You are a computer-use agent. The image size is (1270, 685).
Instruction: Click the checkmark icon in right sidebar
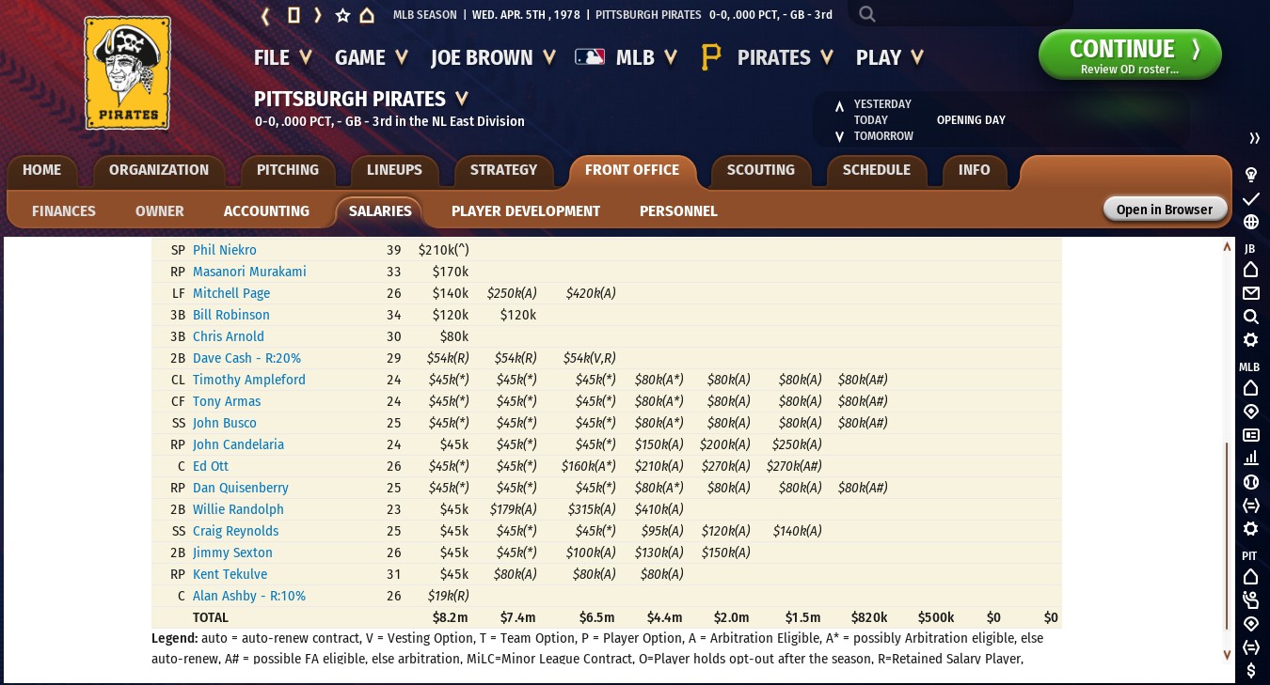1251,199
